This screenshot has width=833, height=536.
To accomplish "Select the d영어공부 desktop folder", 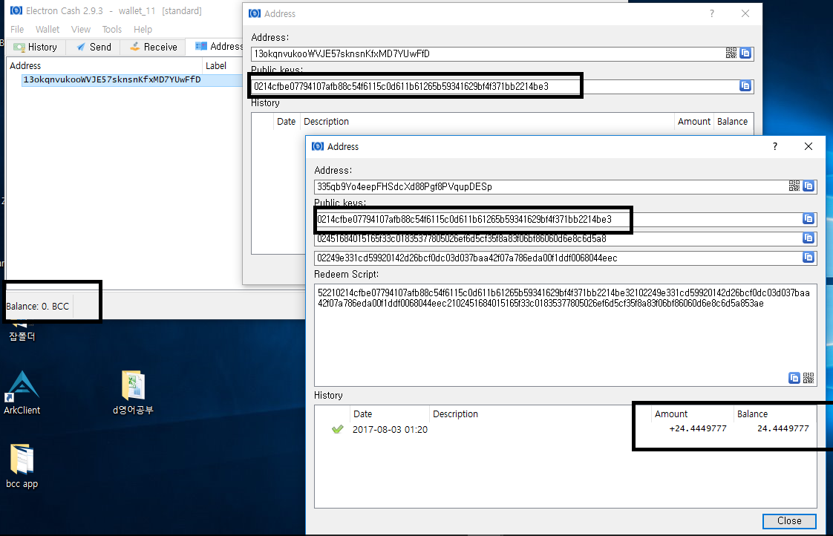I will [133, 393].
